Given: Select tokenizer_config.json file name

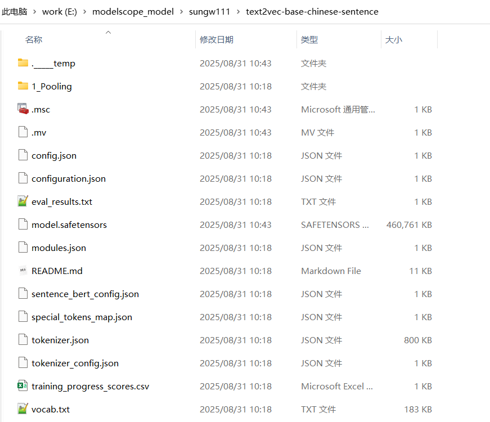Looking at the screenshot, I should pyautogui.click(x=75, y=363).
